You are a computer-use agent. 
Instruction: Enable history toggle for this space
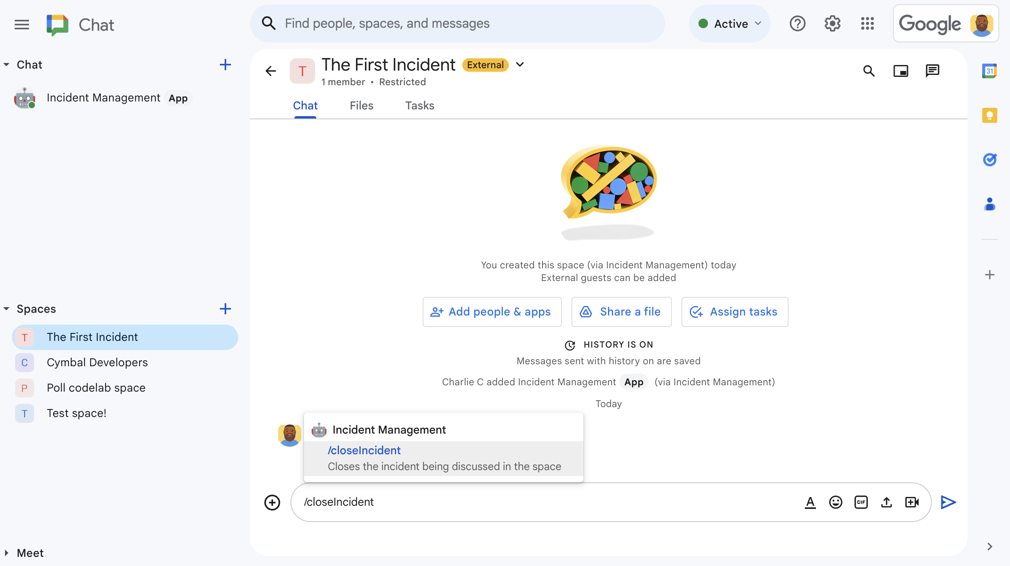[x=608, y=344]
